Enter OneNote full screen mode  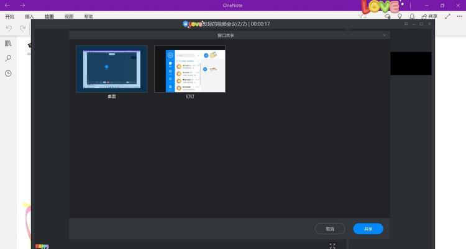(x=447, y=16)
